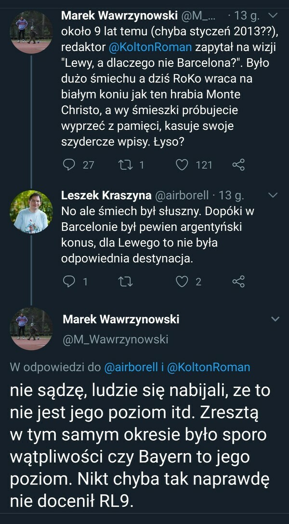Open Leszek Kraszyna's profile name
Viewport: 289px width, 524px height.
coord(105,195)
